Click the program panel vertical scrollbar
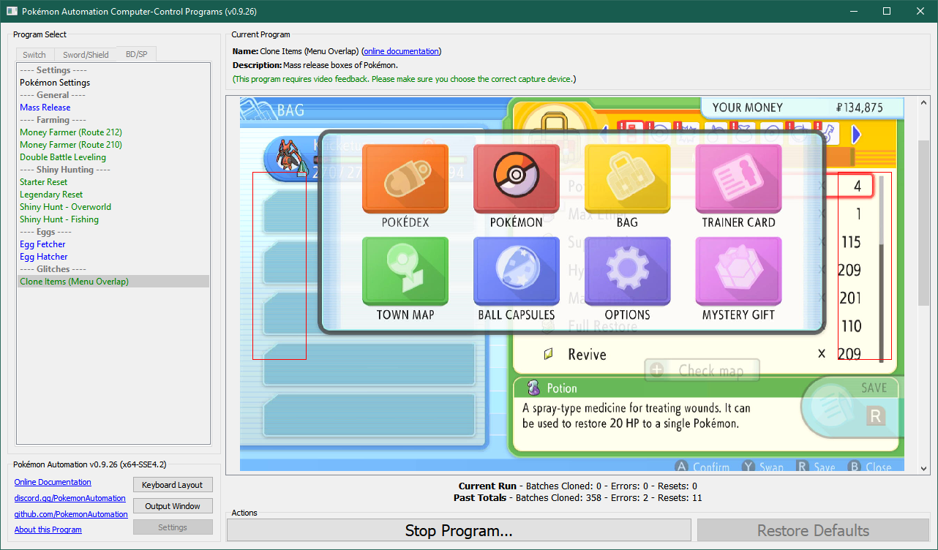This screenshot has height=550, width=938. (924, 219)
